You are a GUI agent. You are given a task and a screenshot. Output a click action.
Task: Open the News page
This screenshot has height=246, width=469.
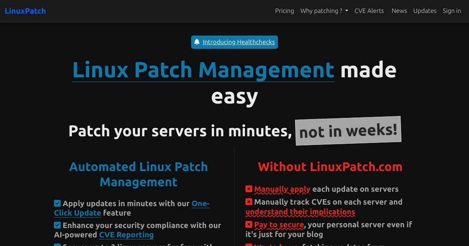399,11
